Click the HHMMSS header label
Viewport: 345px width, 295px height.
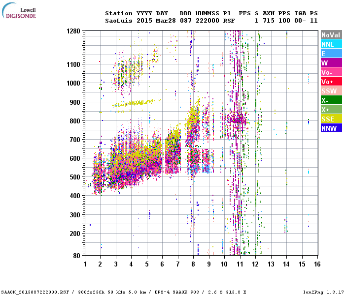(x=207, y=13)
